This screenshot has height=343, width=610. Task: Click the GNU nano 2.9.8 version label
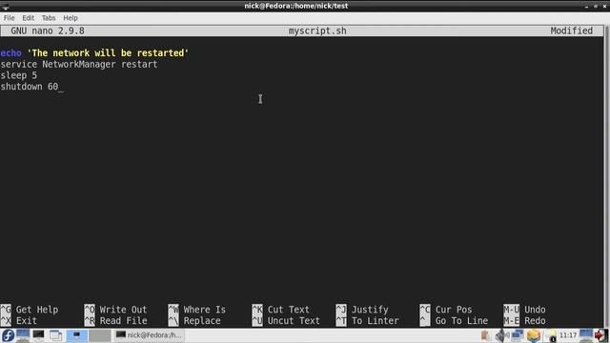pyautogui.click(x=48, y=30)
